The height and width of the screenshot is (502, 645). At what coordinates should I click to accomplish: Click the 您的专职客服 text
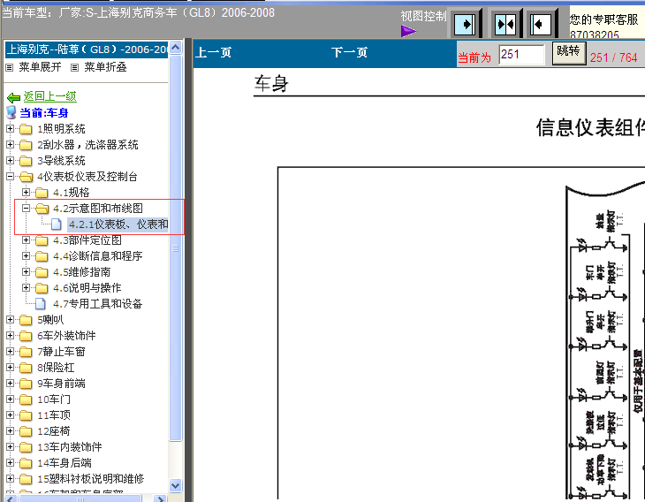(603, 19)
